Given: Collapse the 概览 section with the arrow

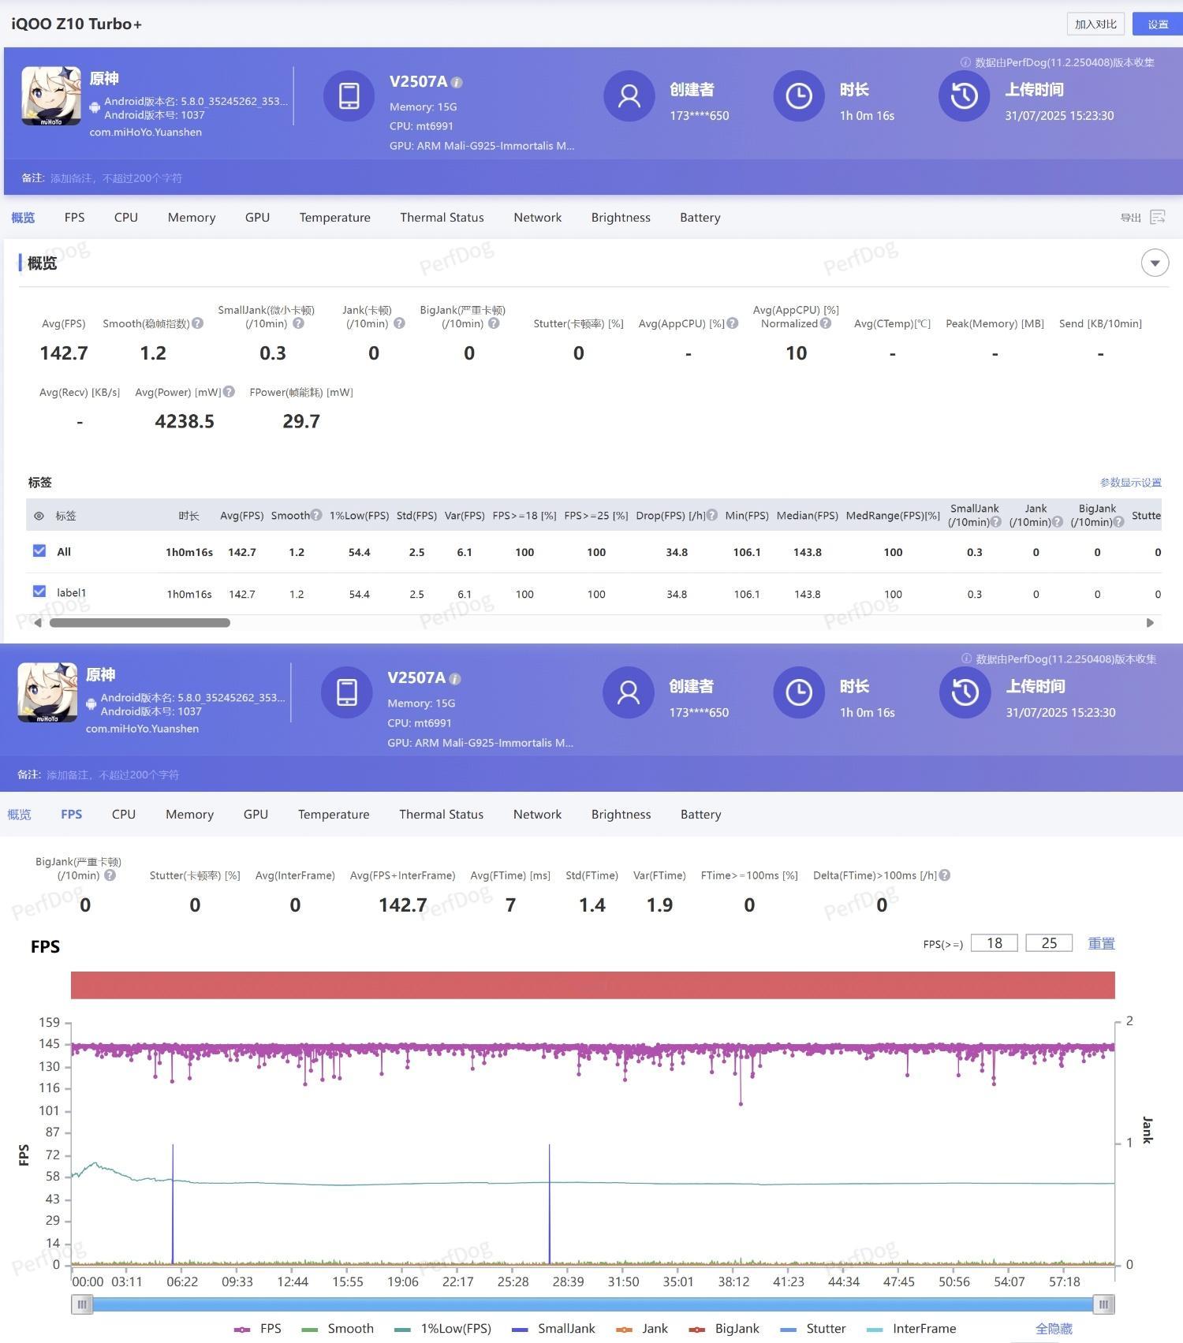Looking at the screenshot, I should point(1155,263).
